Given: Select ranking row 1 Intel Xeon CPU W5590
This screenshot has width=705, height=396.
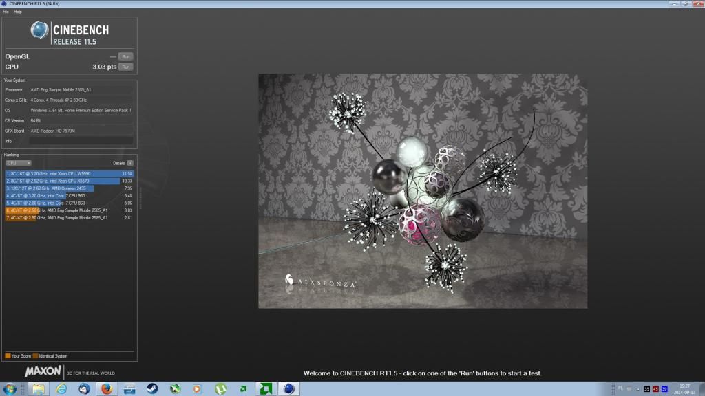Looking at the screenshot, I should click(70, 174).
